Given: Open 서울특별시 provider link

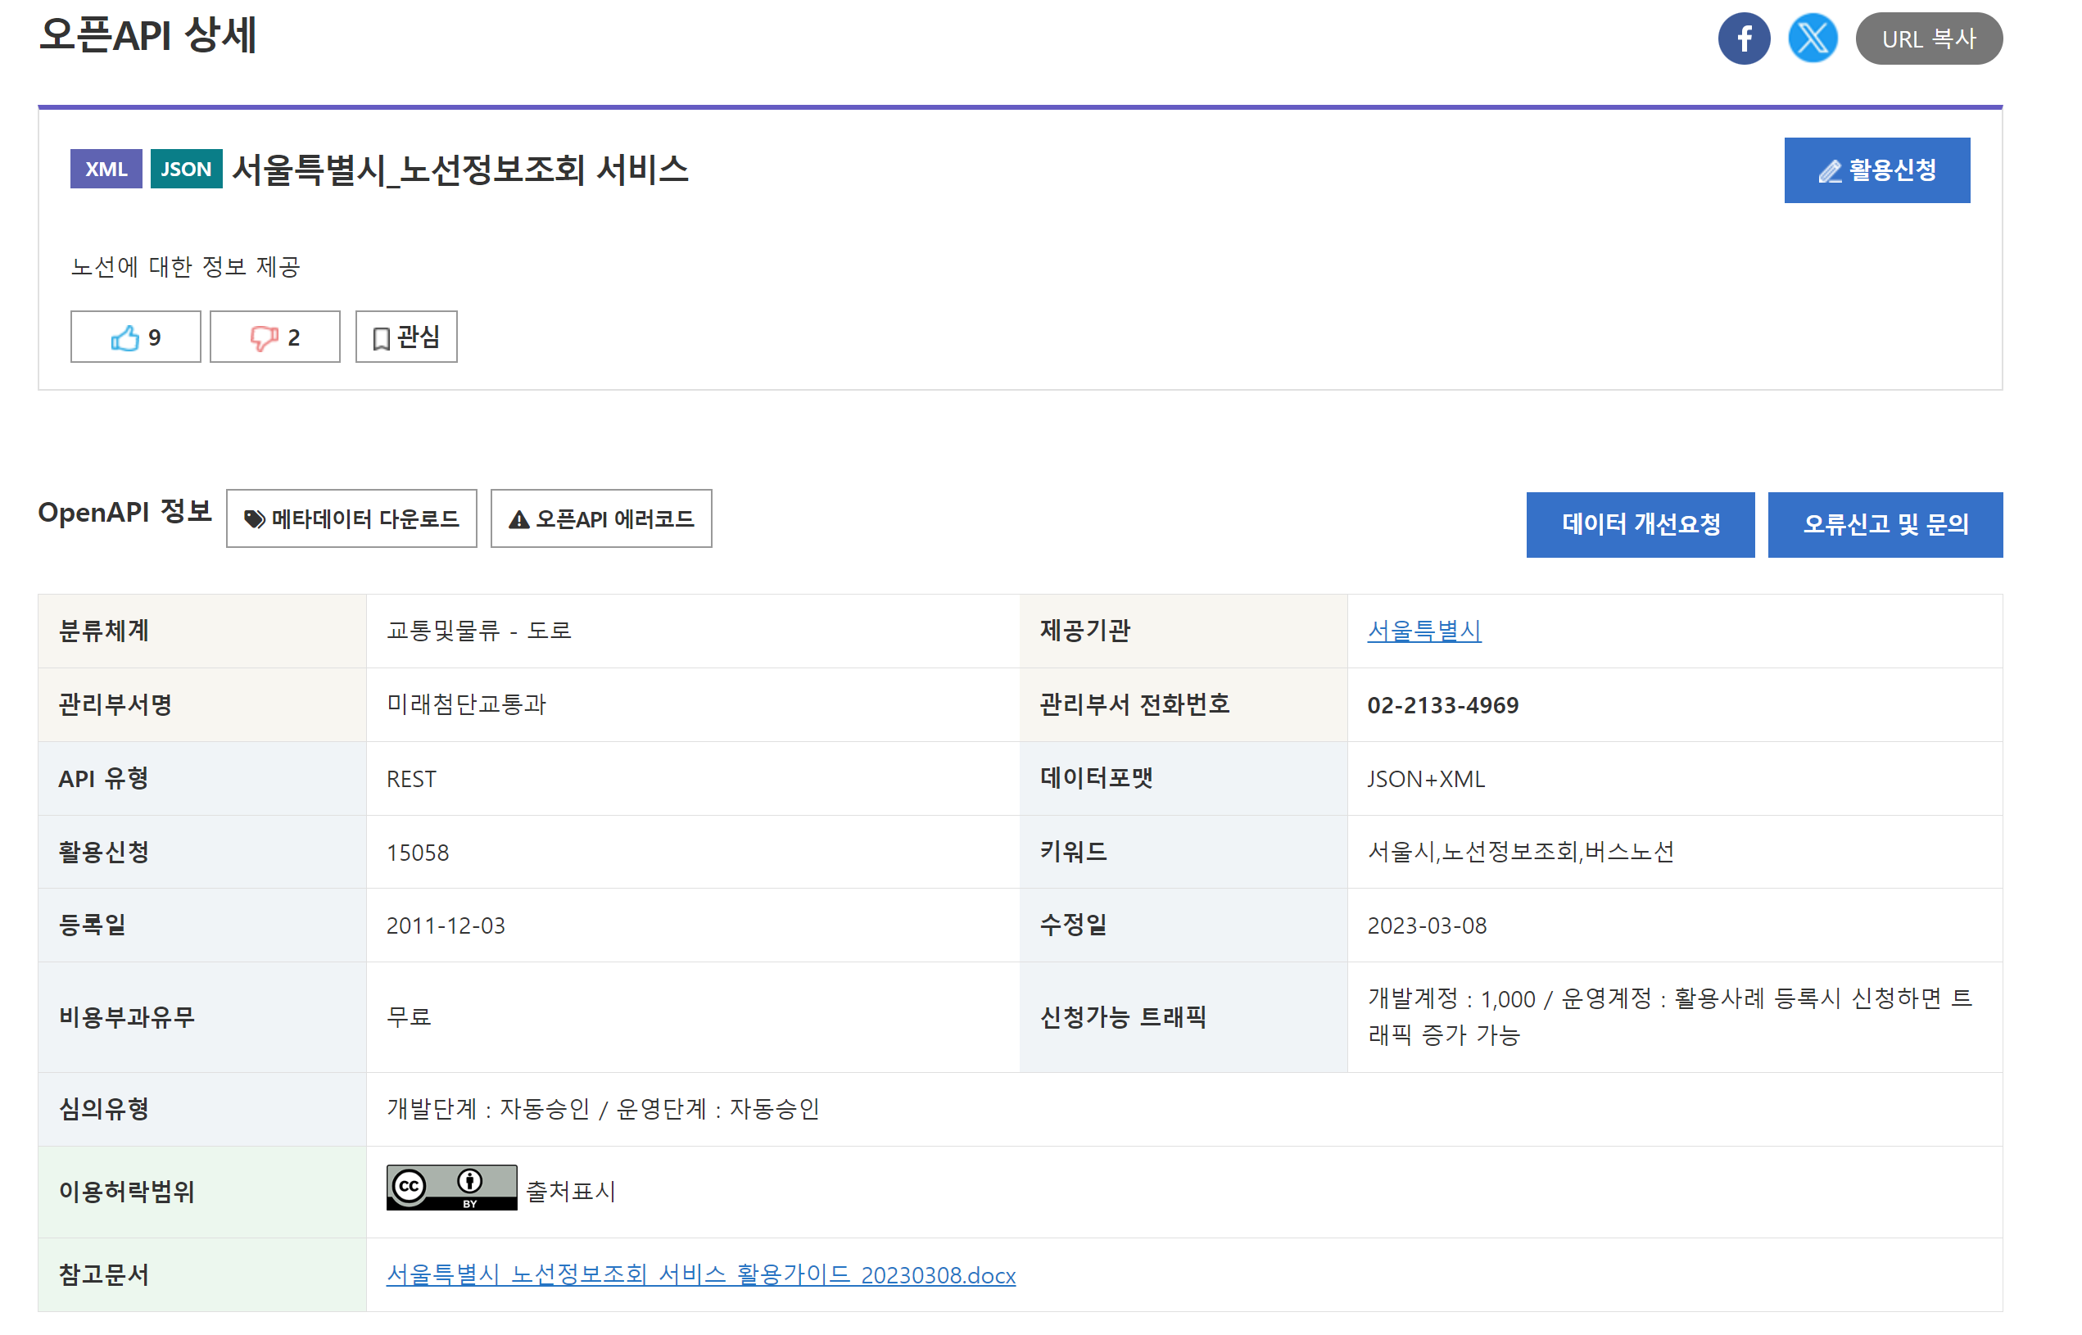Looking at the screenshot, I should pos(1423,630).
